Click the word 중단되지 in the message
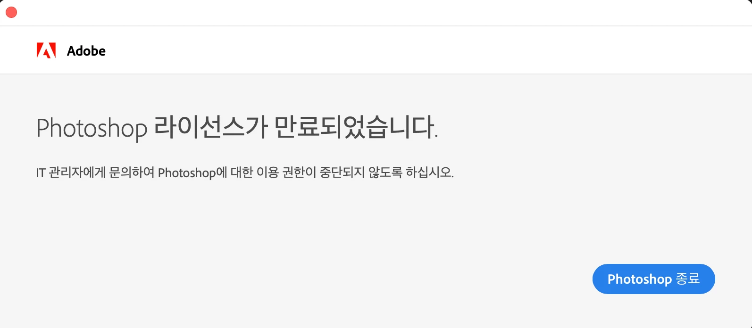This screenshot has height=328, width=752. (x=343, y=172)
